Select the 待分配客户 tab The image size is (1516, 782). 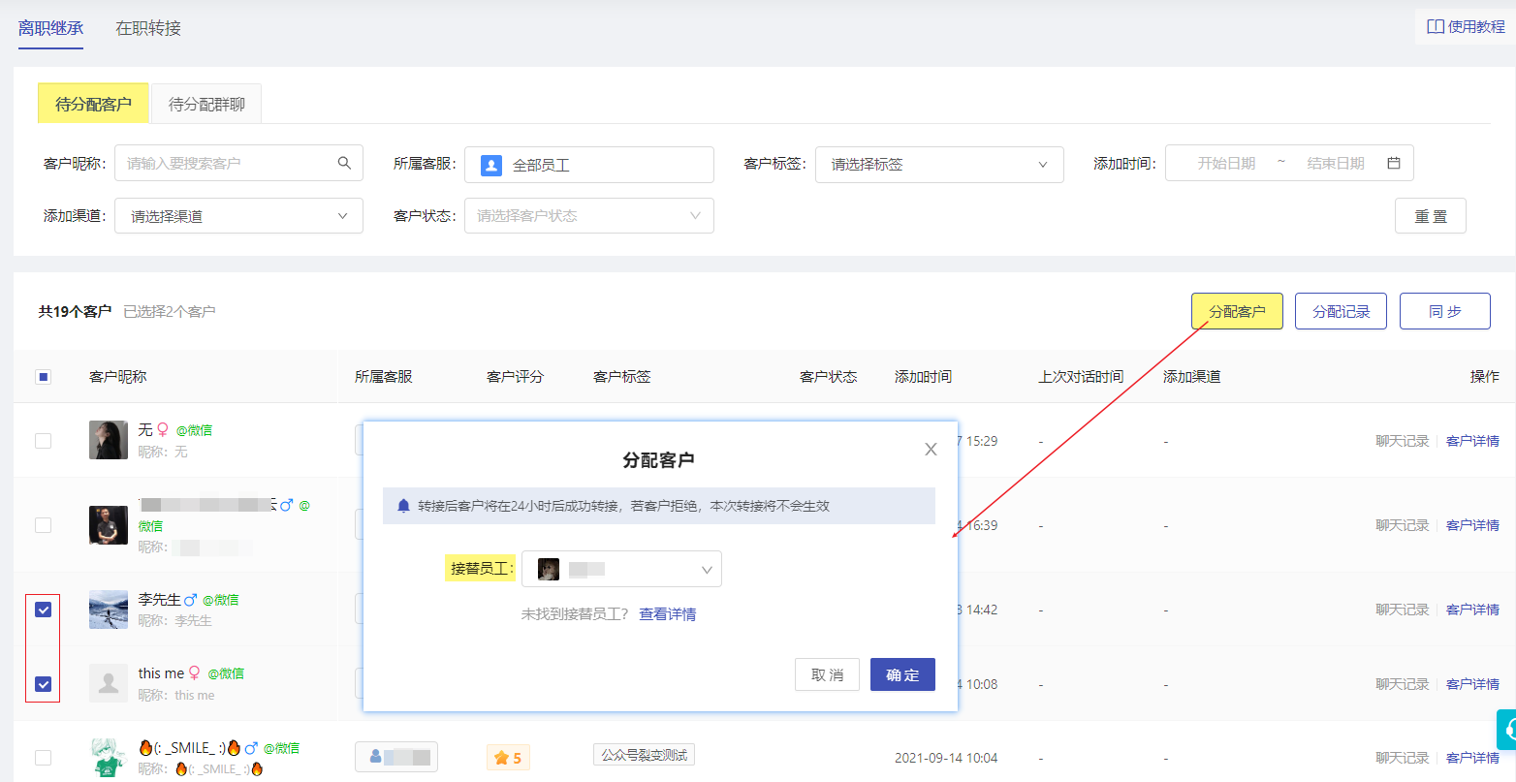tap(93, 104)
